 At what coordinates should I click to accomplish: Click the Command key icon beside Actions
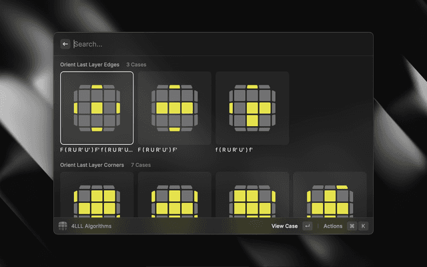[352, 226]
